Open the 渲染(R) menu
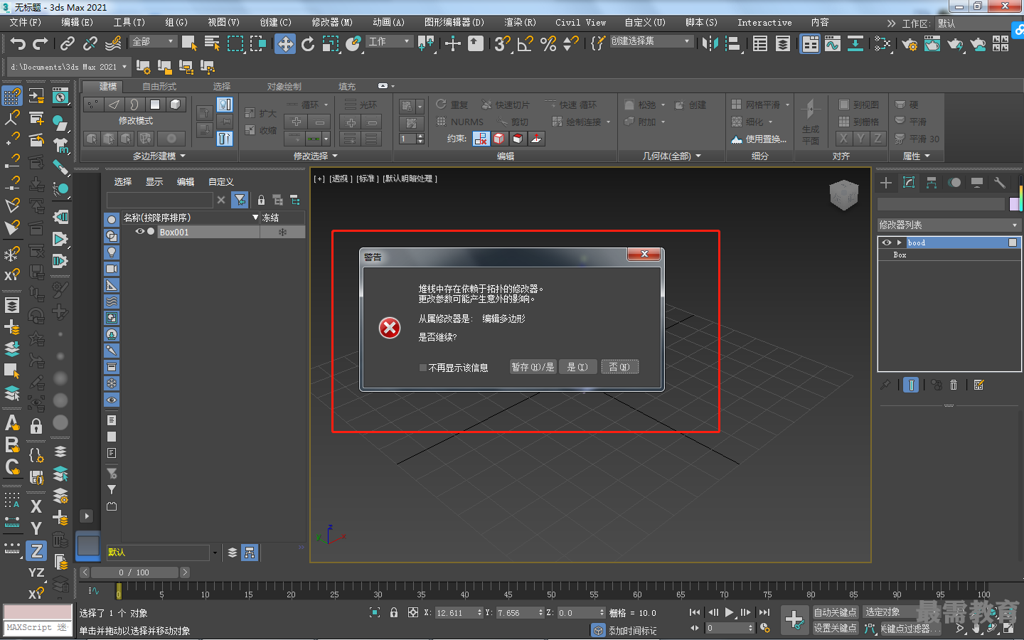This screenshot has height=640, width=1024. pos(521,23)
